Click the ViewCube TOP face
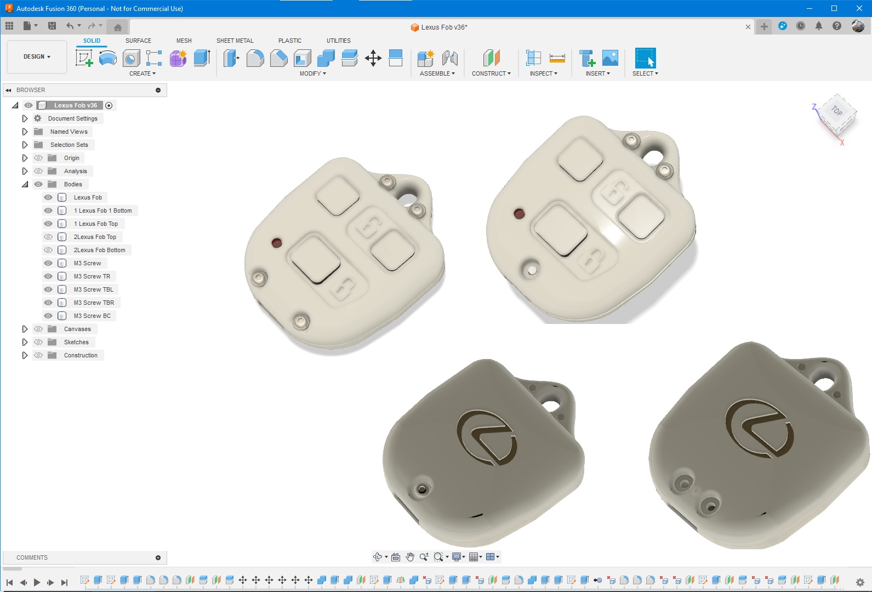This screenshot has width=872, height=592. coord(836,111)
